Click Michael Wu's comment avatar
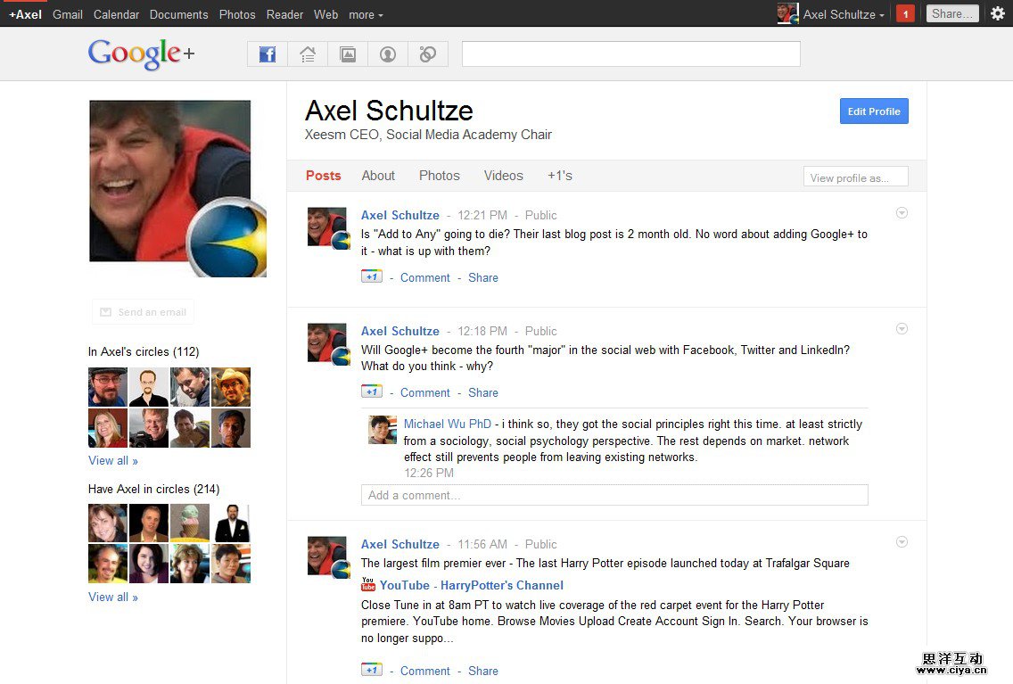This screenshot has height=684, width=1013. click(383, 430)
